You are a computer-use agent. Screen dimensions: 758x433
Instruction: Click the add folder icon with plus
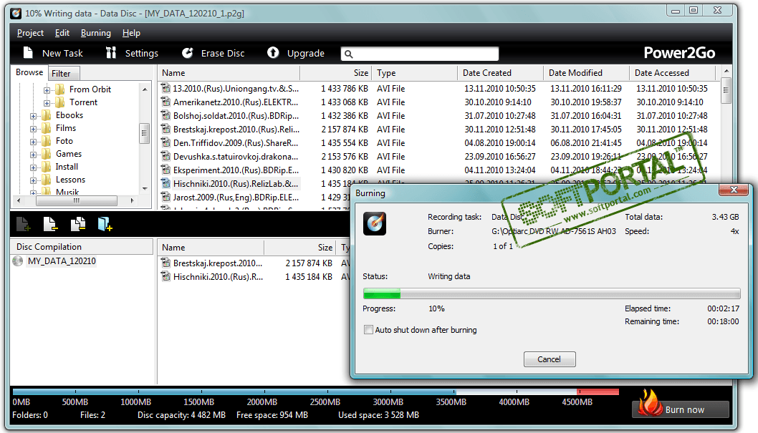pyautogui.click(x=105, y=224)
